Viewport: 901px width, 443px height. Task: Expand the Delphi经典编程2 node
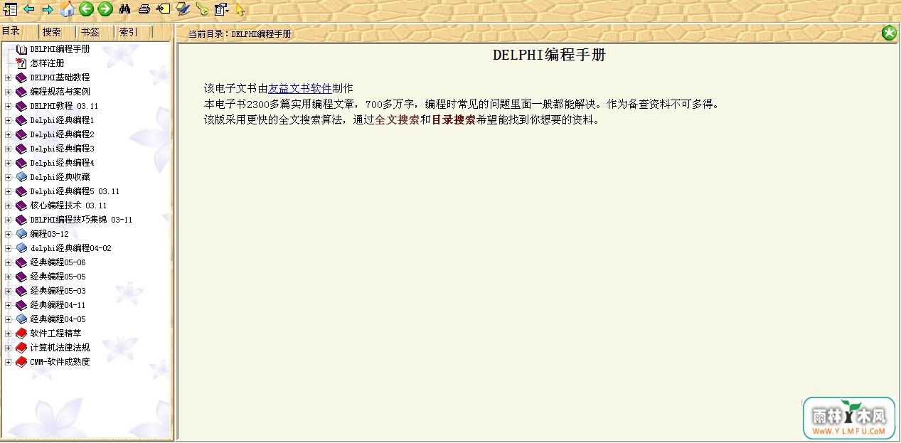coord(9,134)
